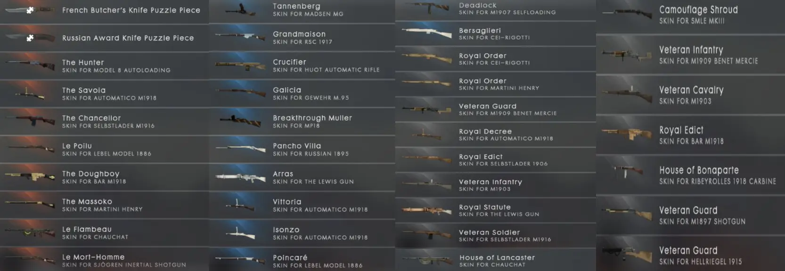Click the Pancho Villa Russian 1895 rifle icon
Viewport: 785px width, 271px height.
(x=241, y=150)
